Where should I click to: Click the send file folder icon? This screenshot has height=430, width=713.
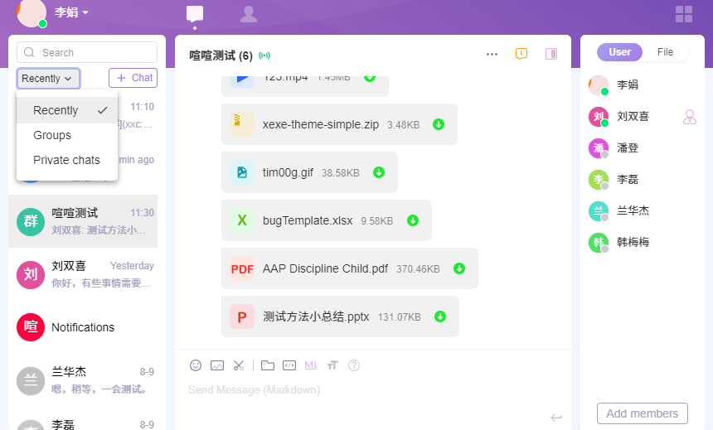tap(267, 365)
